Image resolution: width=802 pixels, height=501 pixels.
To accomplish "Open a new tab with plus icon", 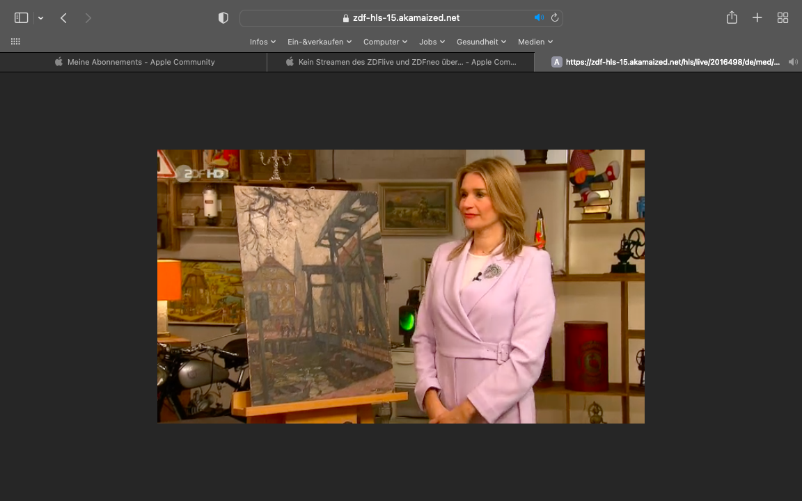I will point(757,18).
